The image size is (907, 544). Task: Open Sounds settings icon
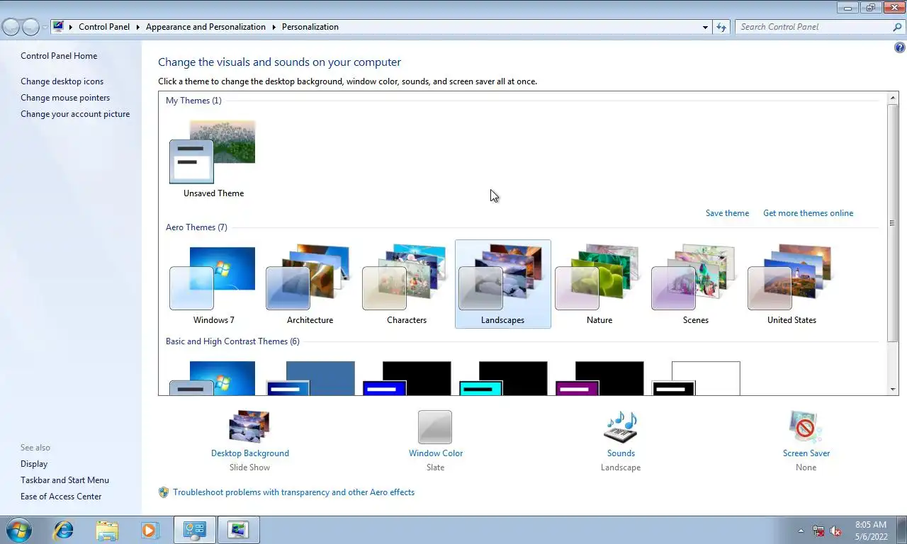[621, 427]
